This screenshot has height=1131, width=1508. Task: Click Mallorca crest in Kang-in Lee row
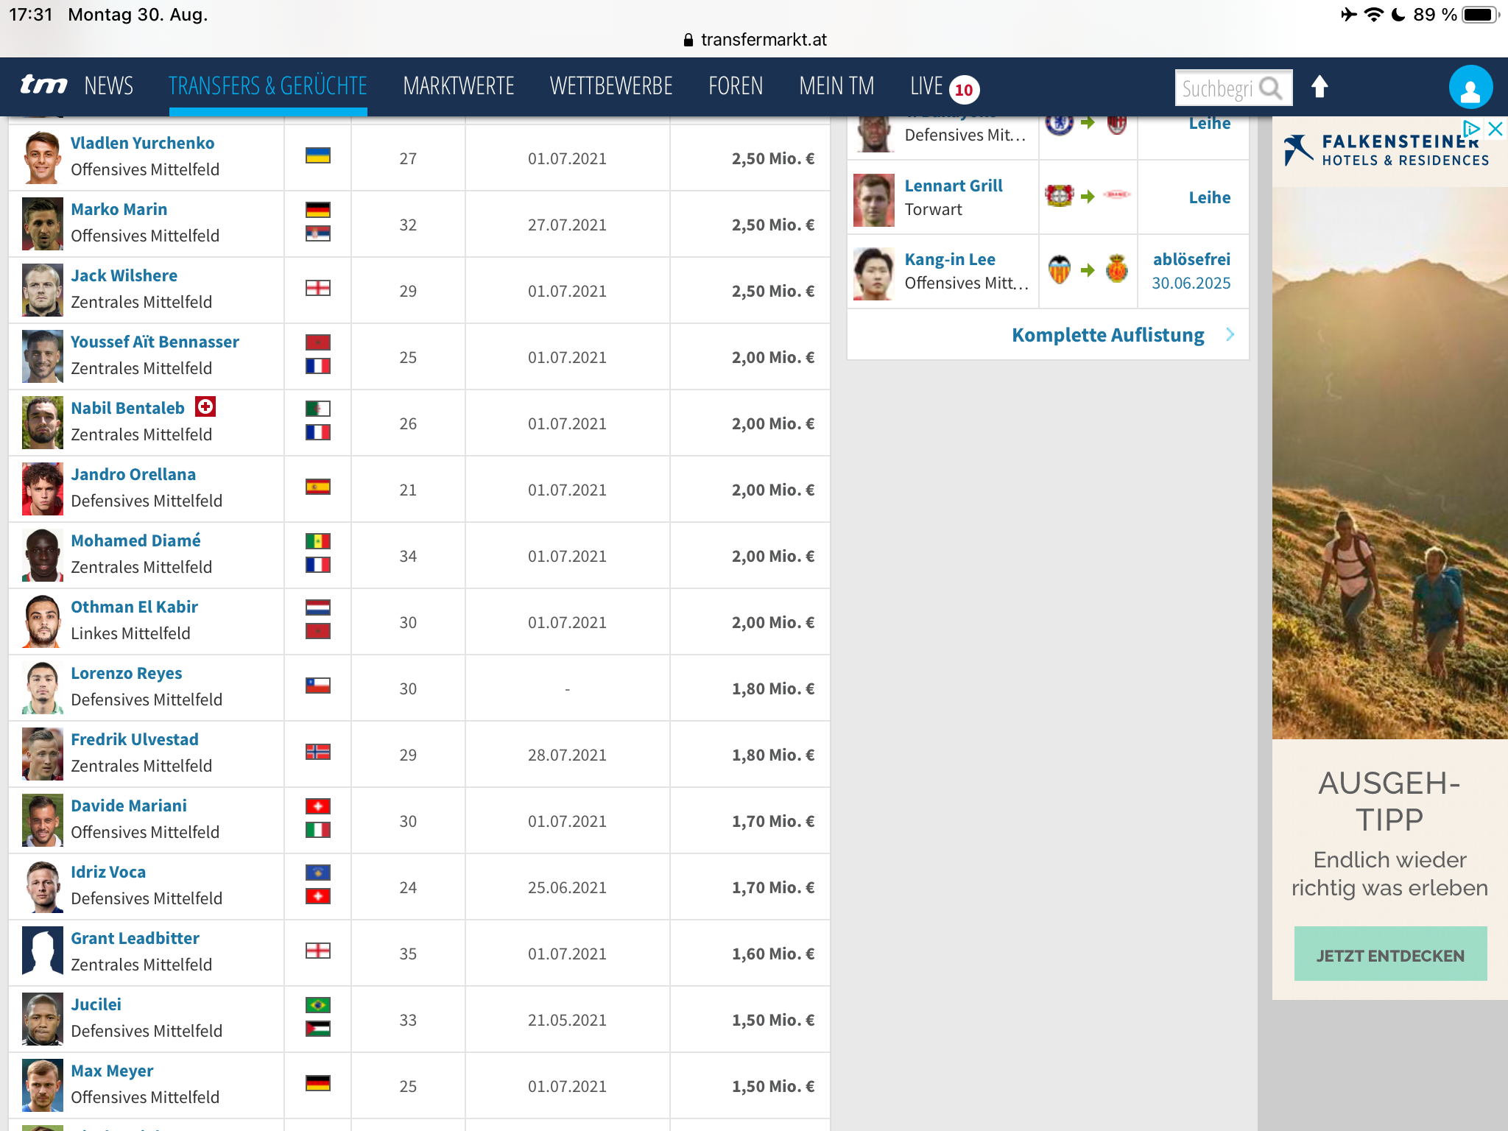pyautogui.click(x=1117, y=269)
